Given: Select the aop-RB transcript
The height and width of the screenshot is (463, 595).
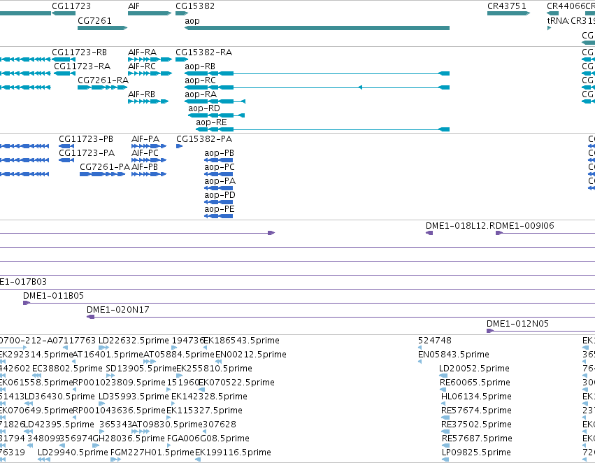Looking at the screenshot, I should [x=317, y=73].
